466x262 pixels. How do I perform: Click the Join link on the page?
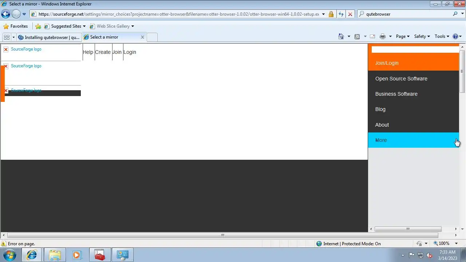point(117,52)
